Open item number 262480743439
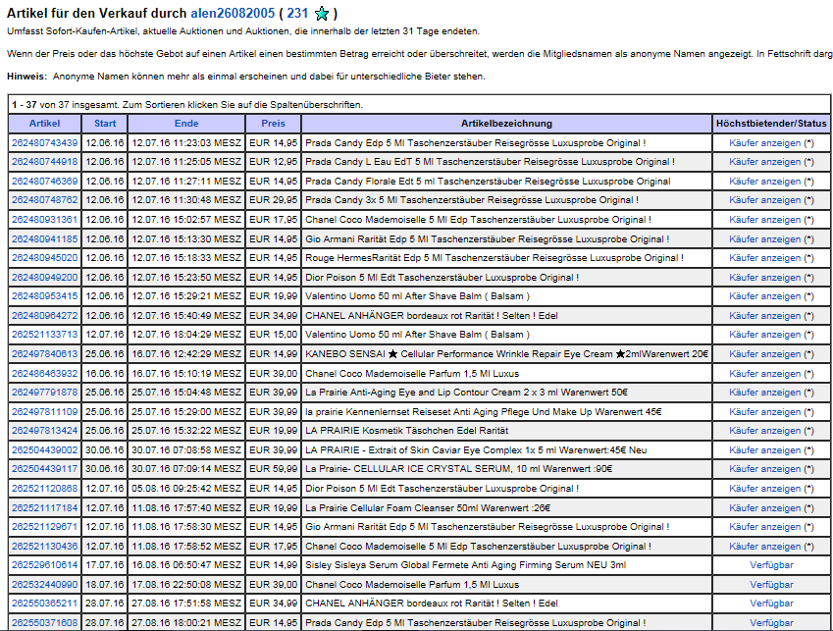The width and height of the screenshot is (833, 631). tap(44, 143)
